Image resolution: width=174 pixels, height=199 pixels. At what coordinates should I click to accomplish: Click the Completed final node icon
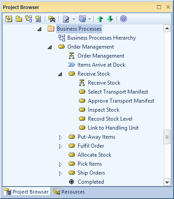click(x=72, y=182)
